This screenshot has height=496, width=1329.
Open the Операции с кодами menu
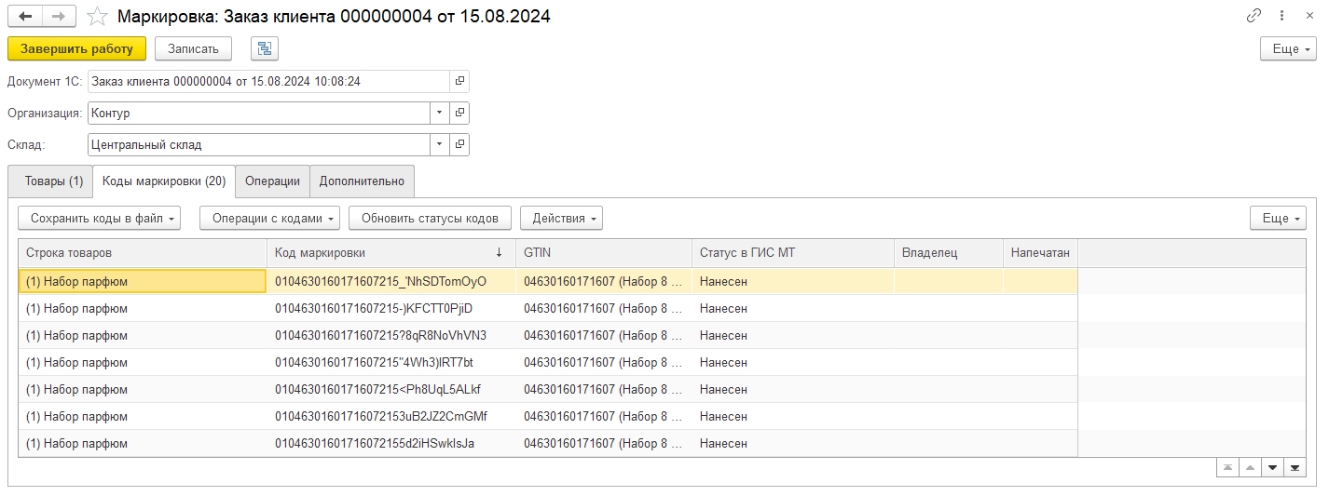269,218
